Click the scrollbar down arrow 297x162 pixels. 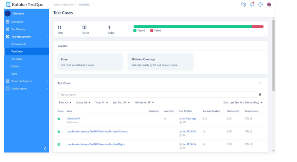click(x=273, y=151)
